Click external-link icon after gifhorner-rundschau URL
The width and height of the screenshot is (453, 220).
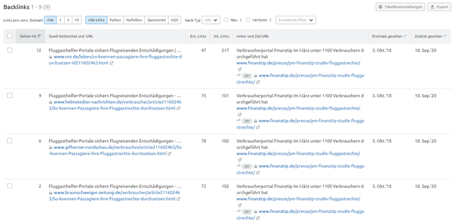coord(170,154)
